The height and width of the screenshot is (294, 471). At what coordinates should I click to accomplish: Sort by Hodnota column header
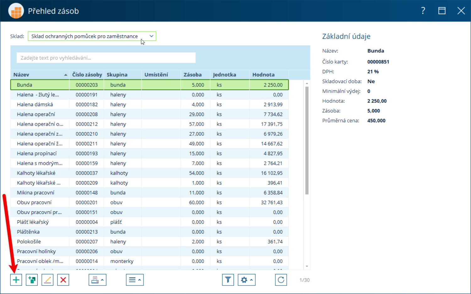pos(269,75)
